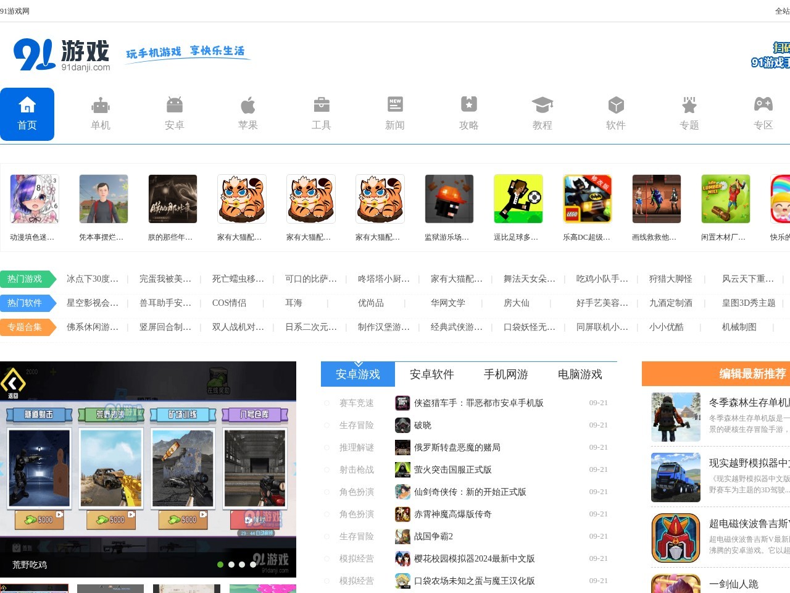Open 俄罗斯转盘恶魔的赌局 game link
The image size is (790, 593).
coord(457,447)
